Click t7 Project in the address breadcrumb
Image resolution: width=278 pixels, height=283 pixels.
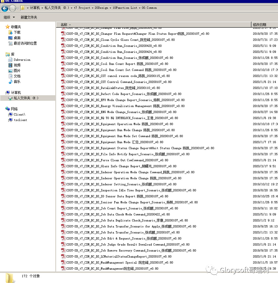tap(82, 8)
